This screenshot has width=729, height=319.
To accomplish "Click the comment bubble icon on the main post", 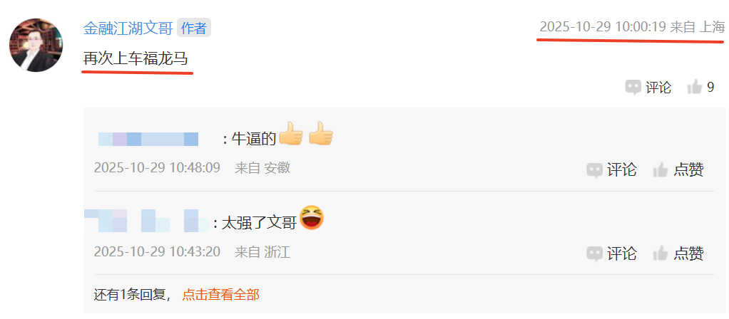I will [633, 88].
